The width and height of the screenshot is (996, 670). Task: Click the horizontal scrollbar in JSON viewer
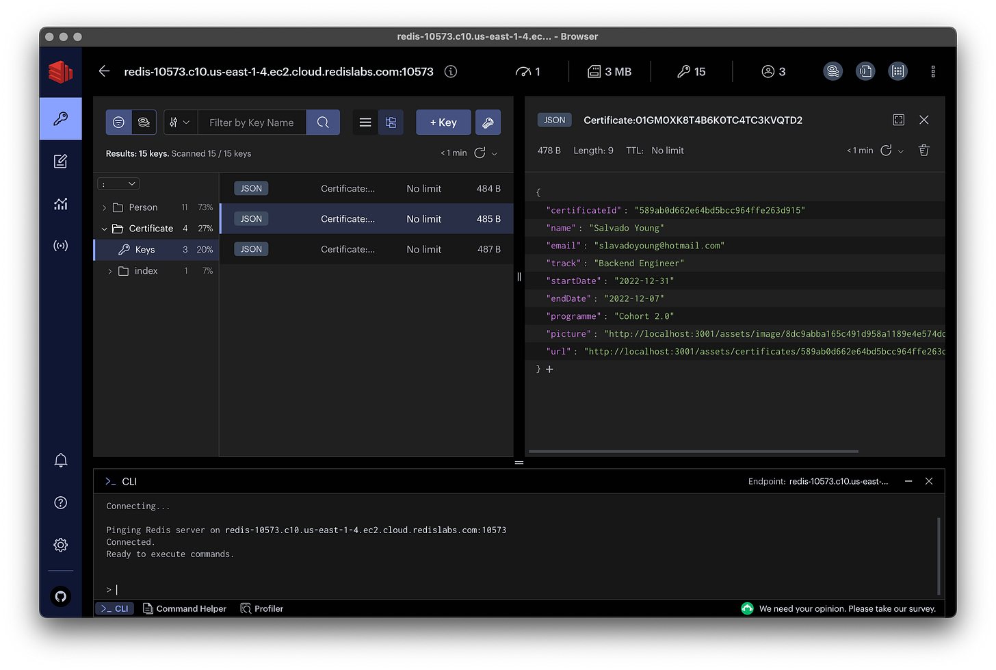[694, 452]
